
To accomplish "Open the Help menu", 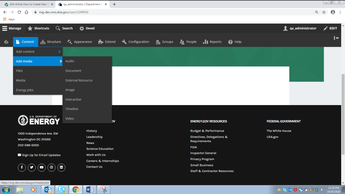I will (235, 42).
